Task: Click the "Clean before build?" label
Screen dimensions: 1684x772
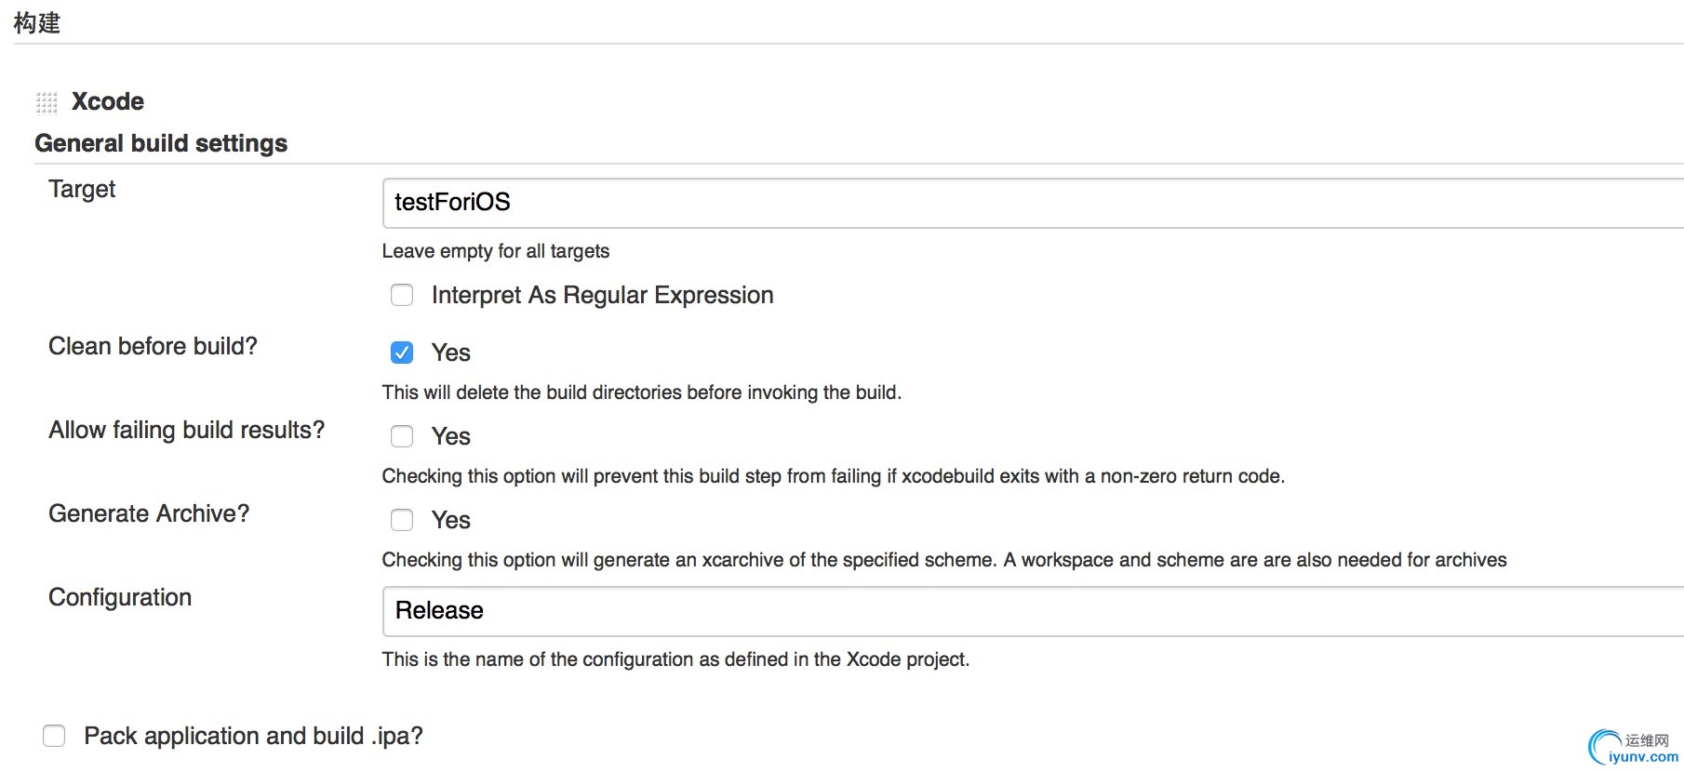Action: pyautogui.click(x=153, y=346)
